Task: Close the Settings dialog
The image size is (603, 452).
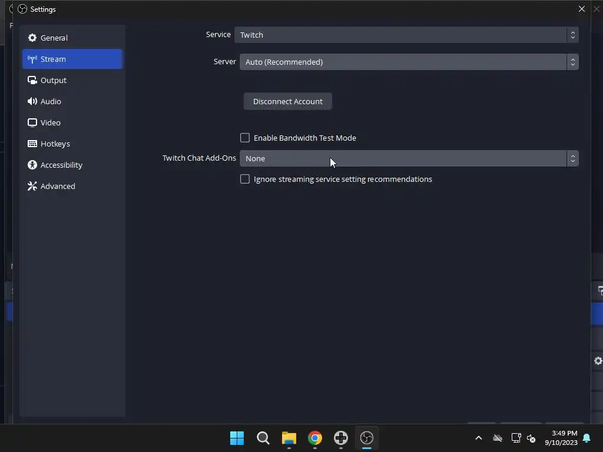Action: pos(581,9)
